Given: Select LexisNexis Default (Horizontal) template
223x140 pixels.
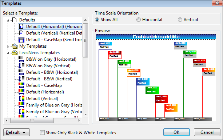Looking at the screenshot, I should [x=45, y=92].
